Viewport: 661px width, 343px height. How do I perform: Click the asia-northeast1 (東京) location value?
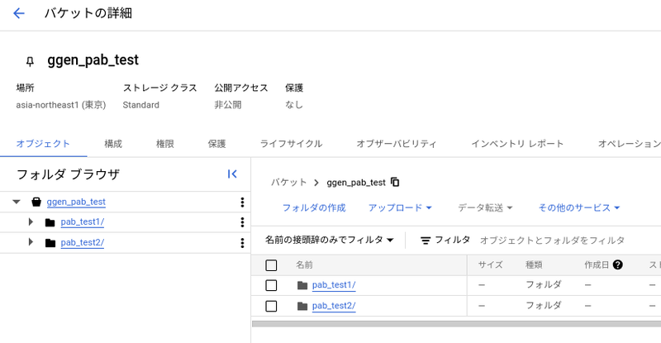[61, 105]
